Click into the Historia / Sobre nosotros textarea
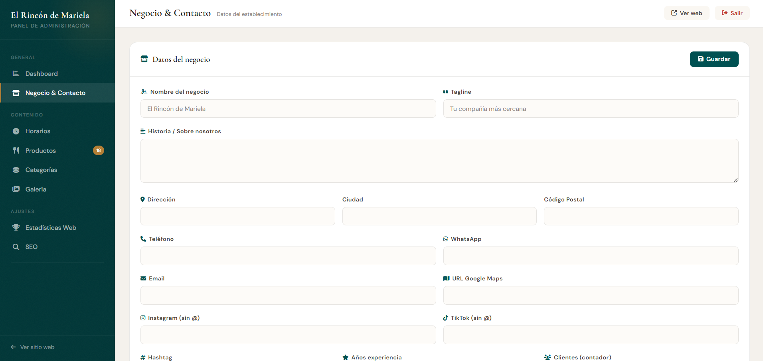The height and width of the screenshot is (361, 763). click(x=439, y=161)
